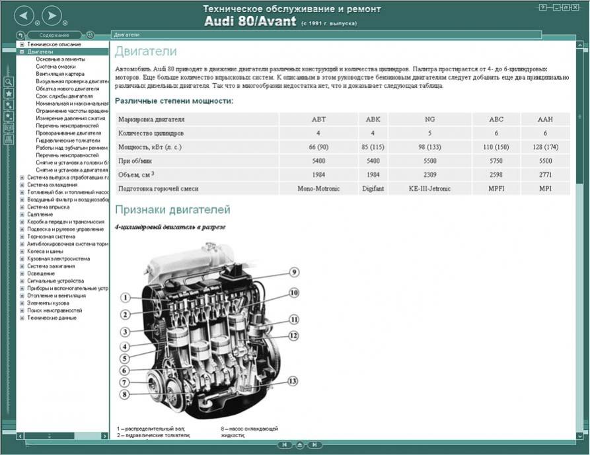Expand the Система зажигания node
The height and width of the screenshot is (455, 590).
tap(22, 266)
